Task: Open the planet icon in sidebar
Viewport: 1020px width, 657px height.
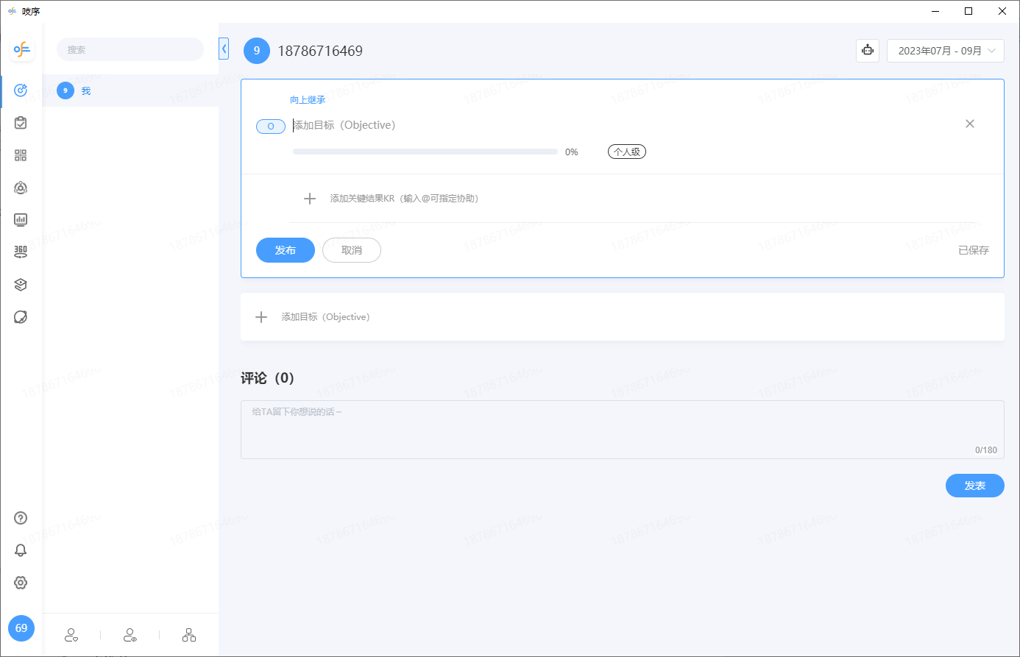Action: (x=21, y=317)
